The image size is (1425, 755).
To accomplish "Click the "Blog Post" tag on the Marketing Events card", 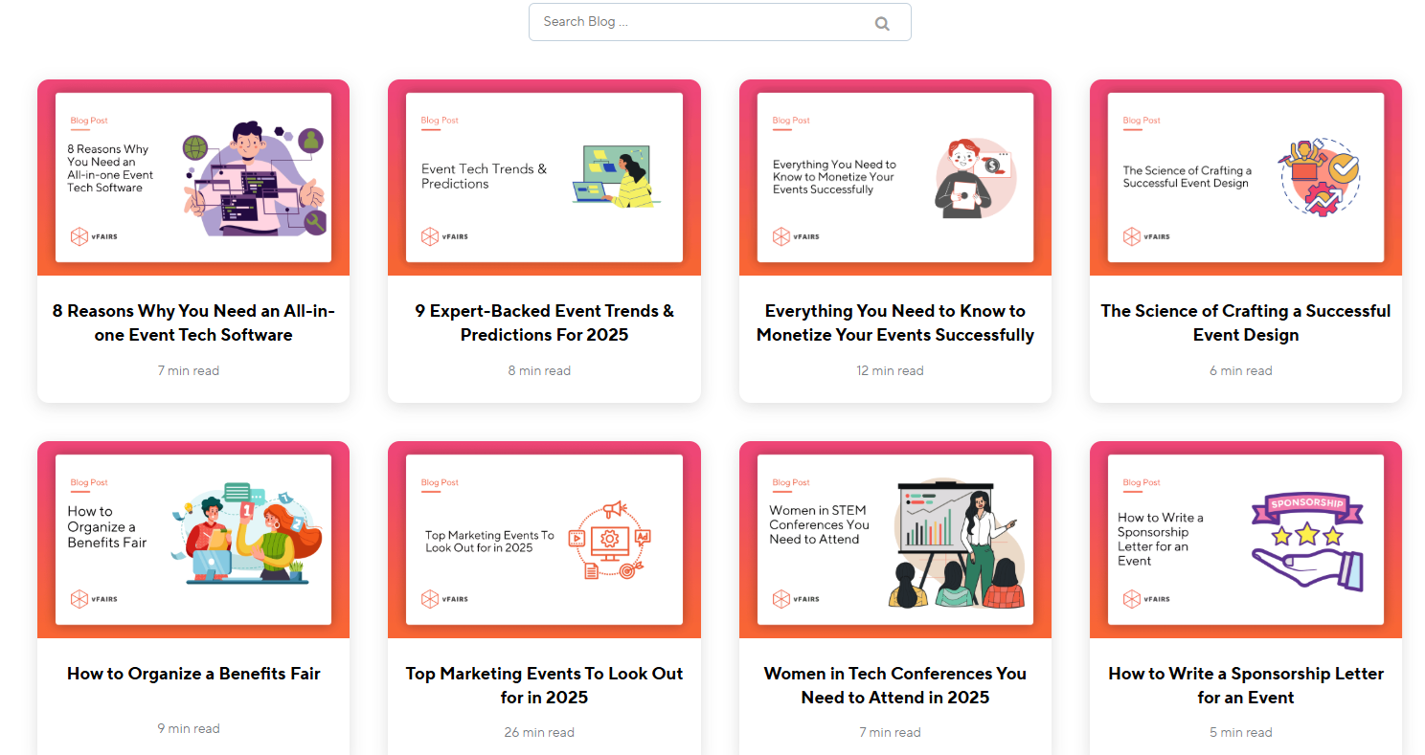I will pyautogui.click(x=439, y=483).
